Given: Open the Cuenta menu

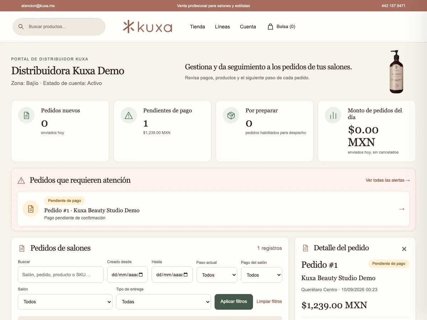Looking at the screenshot, I should pos(248,27).
